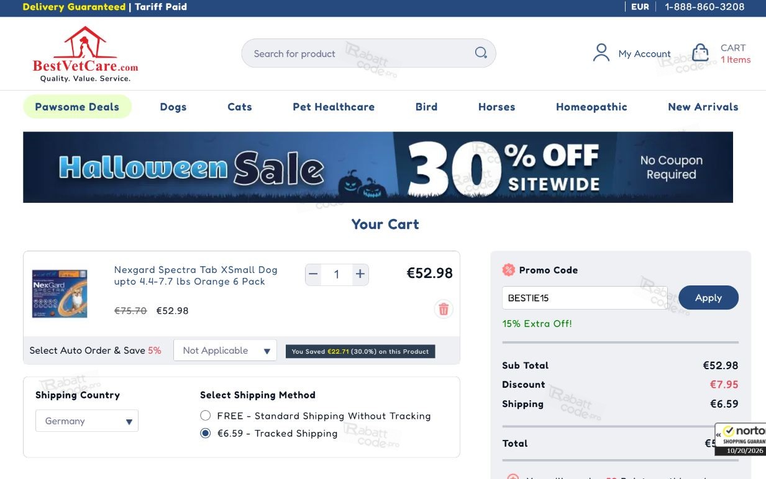Apply the promo code
The width and height of the screenshot is (766, 479).
(708, 298)
